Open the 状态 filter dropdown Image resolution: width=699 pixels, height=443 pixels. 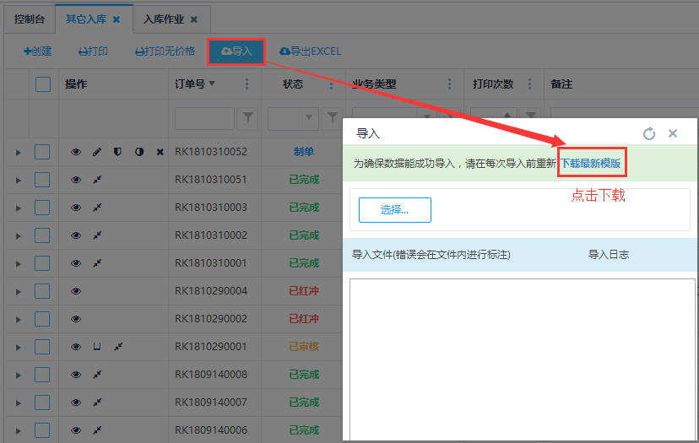(308, 118)
